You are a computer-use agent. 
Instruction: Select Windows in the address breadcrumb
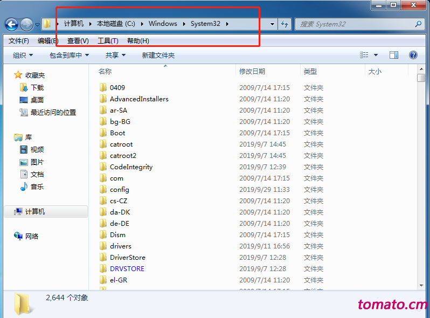163,24
